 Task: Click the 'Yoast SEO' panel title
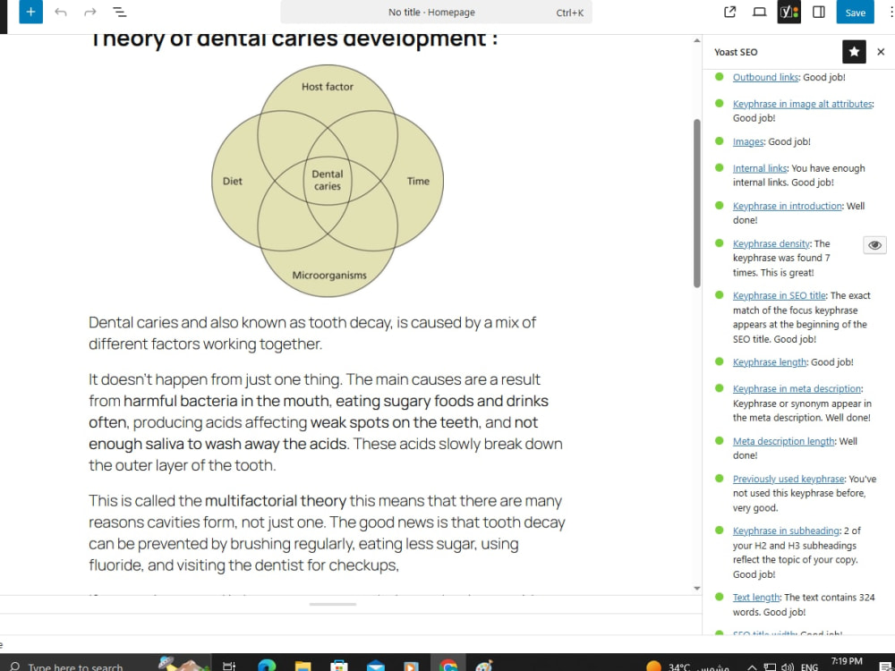point(736,52)
